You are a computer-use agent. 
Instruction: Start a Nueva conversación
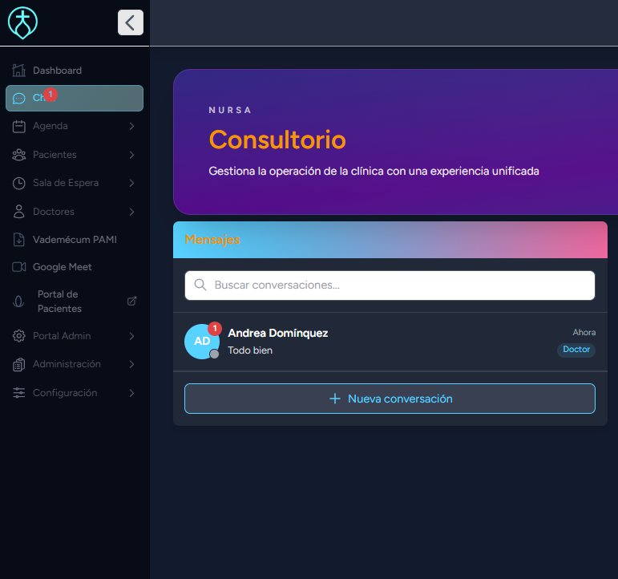point(390,399)
